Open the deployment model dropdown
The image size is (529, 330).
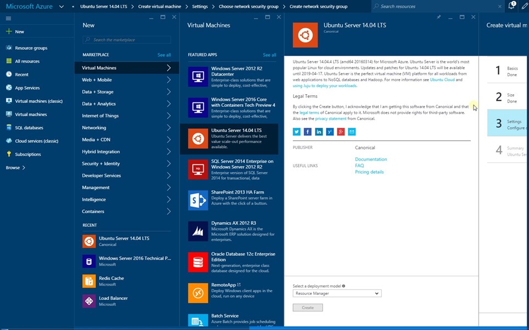[x=337, y=293]
